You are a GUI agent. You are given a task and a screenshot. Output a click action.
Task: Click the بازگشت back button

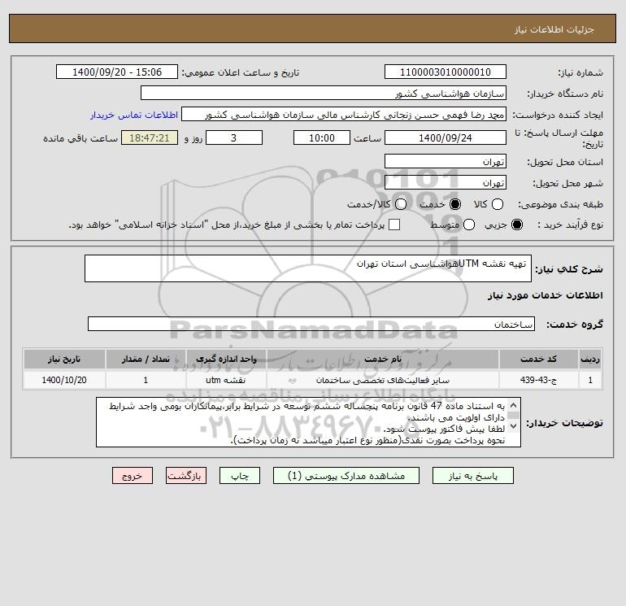pos(186,476)
